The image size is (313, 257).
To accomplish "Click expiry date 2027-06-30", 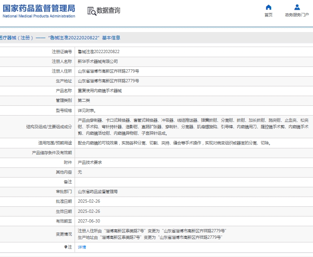I will click(x=89, y=221).
